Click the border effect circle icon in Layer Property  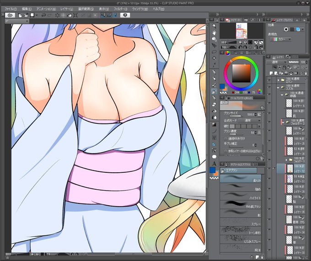point(286,29)
